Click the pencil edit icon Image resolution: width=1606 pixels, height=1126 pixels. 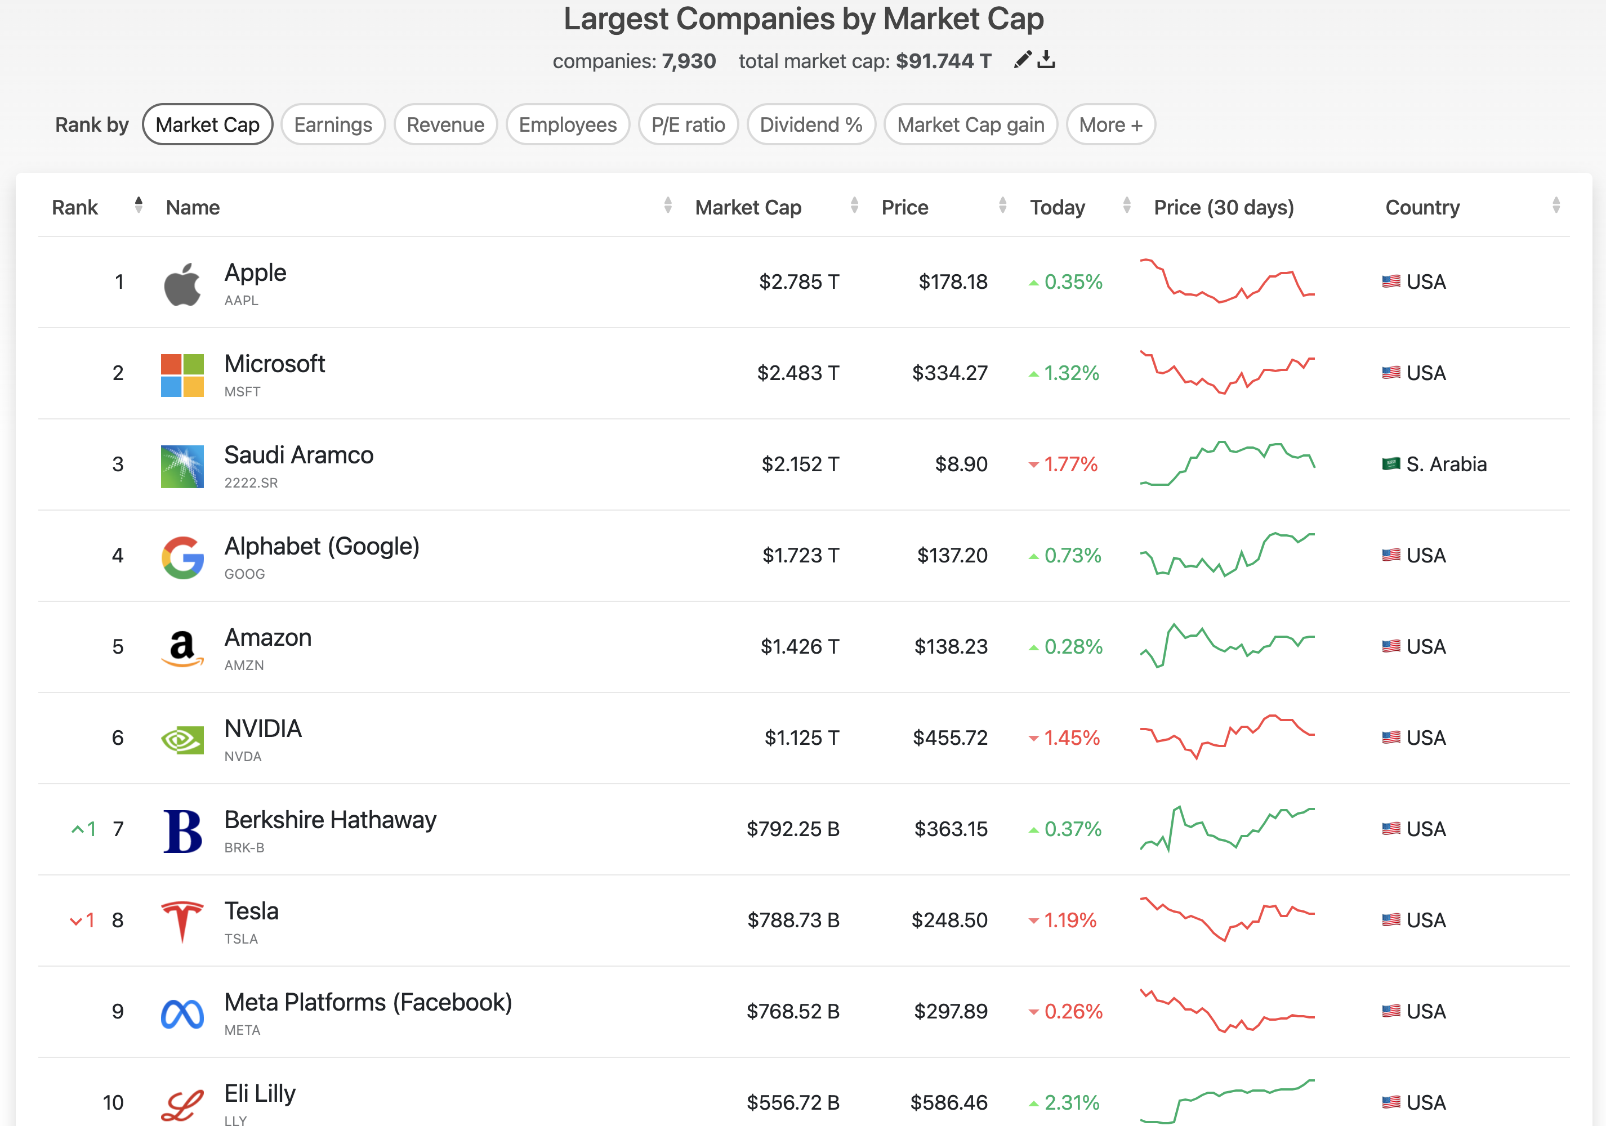pos(1022,60)
